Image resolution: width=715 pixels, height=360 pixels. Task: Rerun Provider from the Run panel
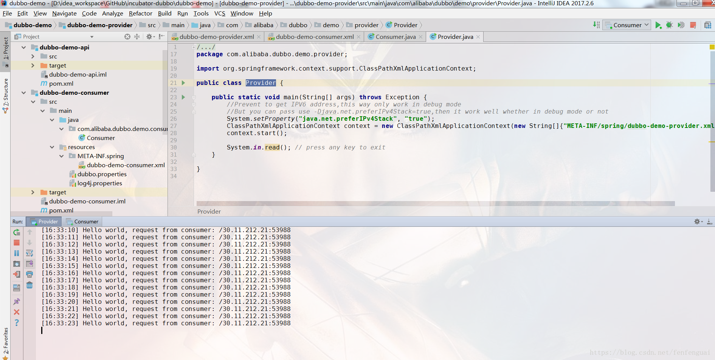pyautogui.click(x=17, y=232)
